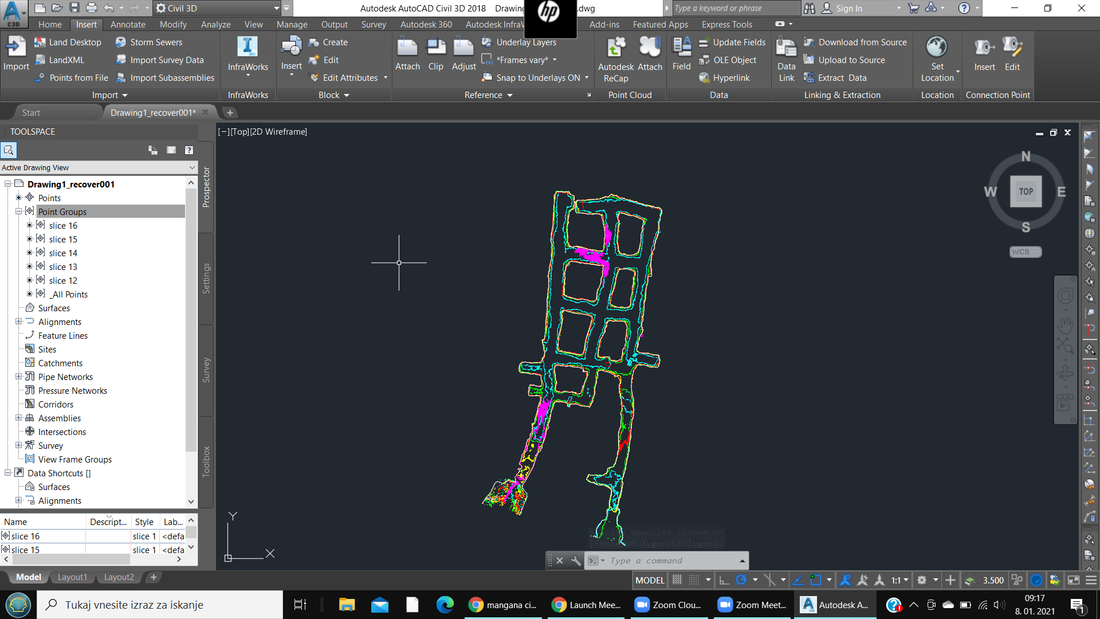Switch to the Layout1 tab
This screenshot has width=1100, height=619.
[72, 577]
